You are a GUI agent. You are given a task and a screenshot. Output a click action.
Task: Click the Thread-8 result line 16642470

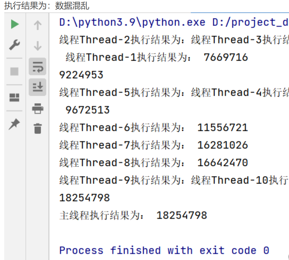click(x=153, y=163)
